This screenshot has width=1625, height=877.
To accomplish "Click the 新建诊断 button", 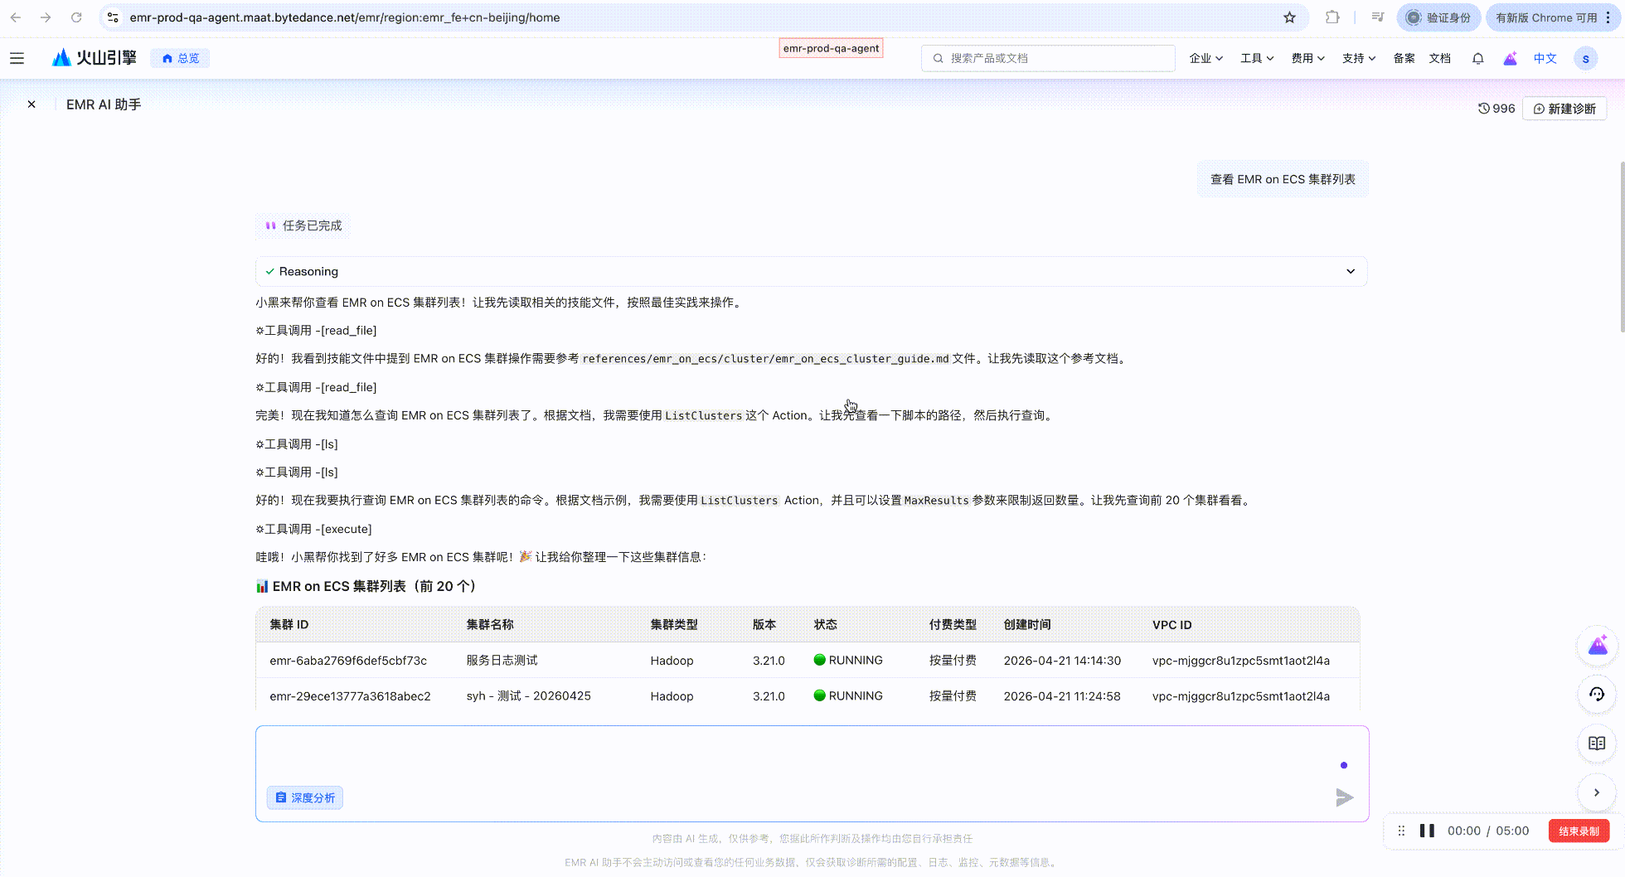I will click(x=1564, y=109).
